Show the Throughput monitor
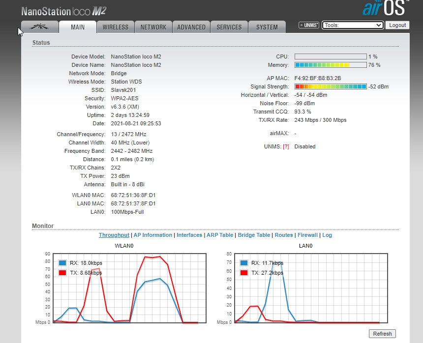423x343 pixels. [114, 235]
